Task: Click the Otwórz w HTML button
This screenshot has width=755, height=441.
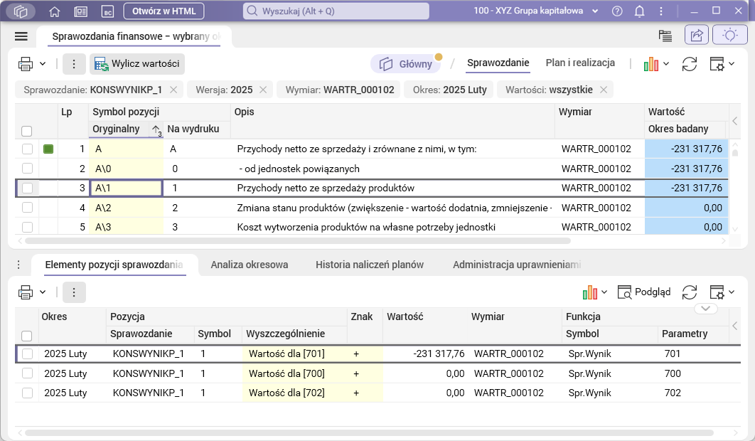Action: point(164,11)
